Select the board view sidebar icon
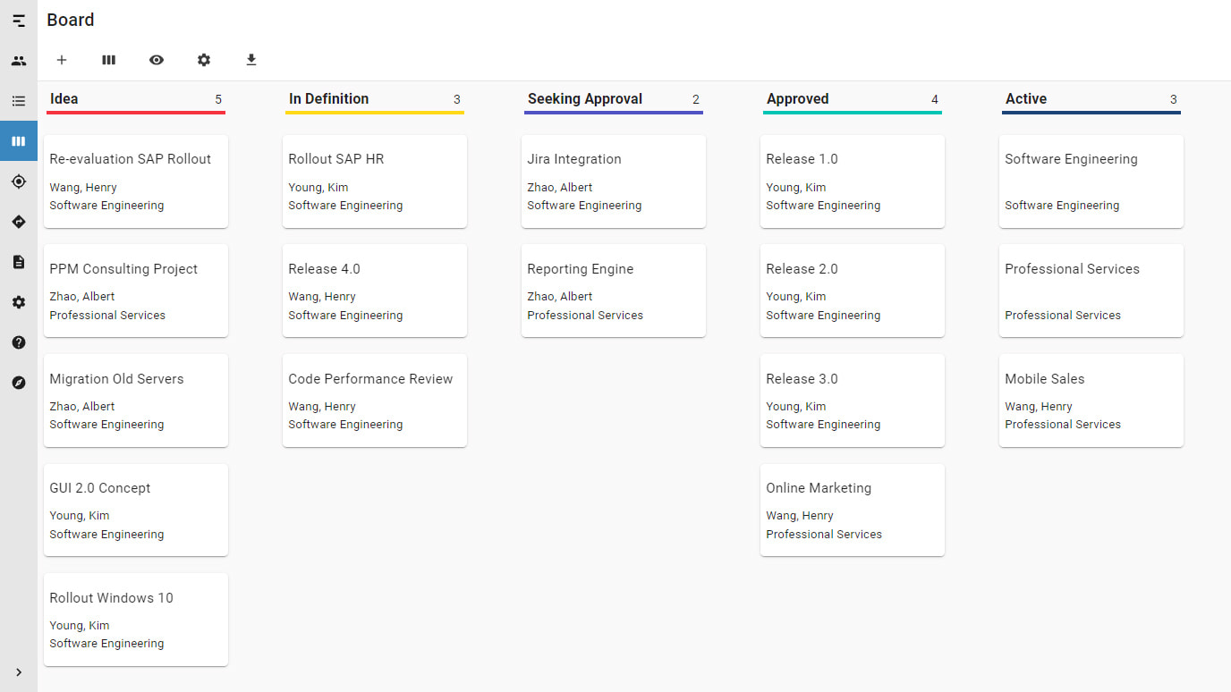 tap(19, 141)
